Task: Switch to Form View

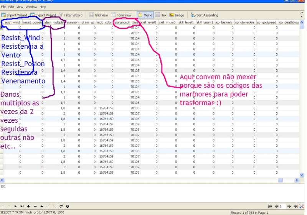Action: click(121, 15)
